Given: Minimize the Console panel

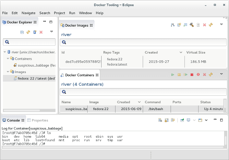Looking at the screenshot, I should click(x=215, y=119).
